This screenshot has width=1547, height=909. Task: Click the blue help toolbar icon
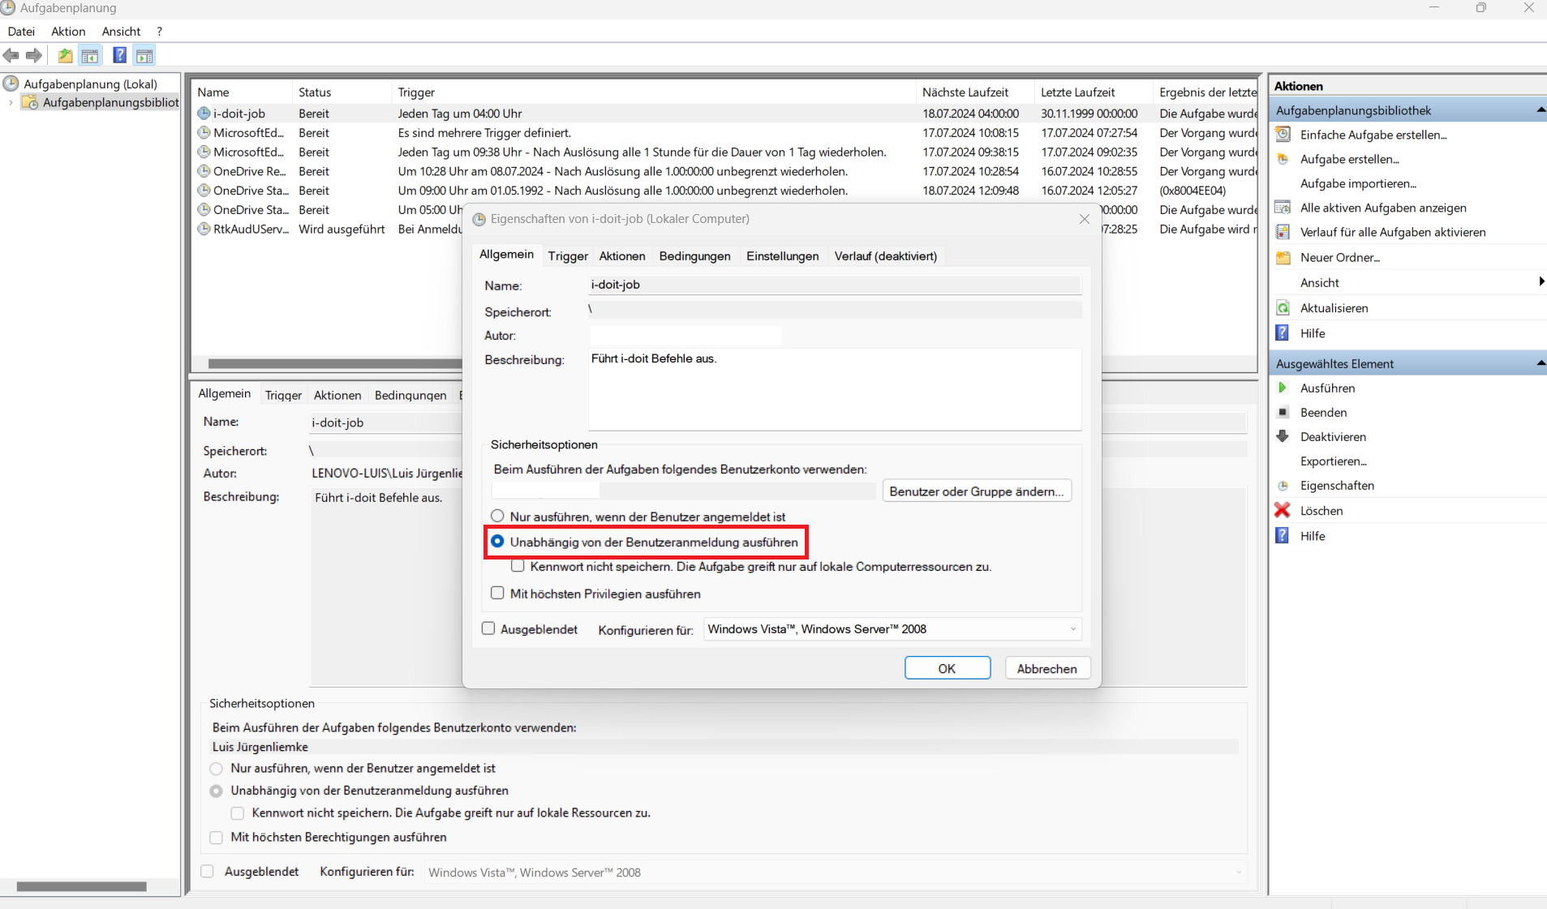119,56
